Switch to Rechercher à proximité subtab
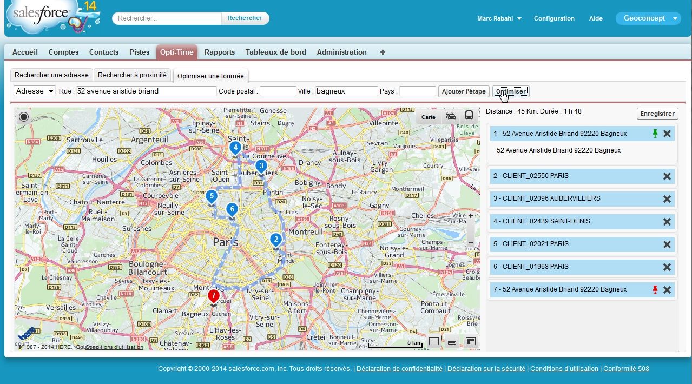Screen dimensions: 692x384 point(133,75)
